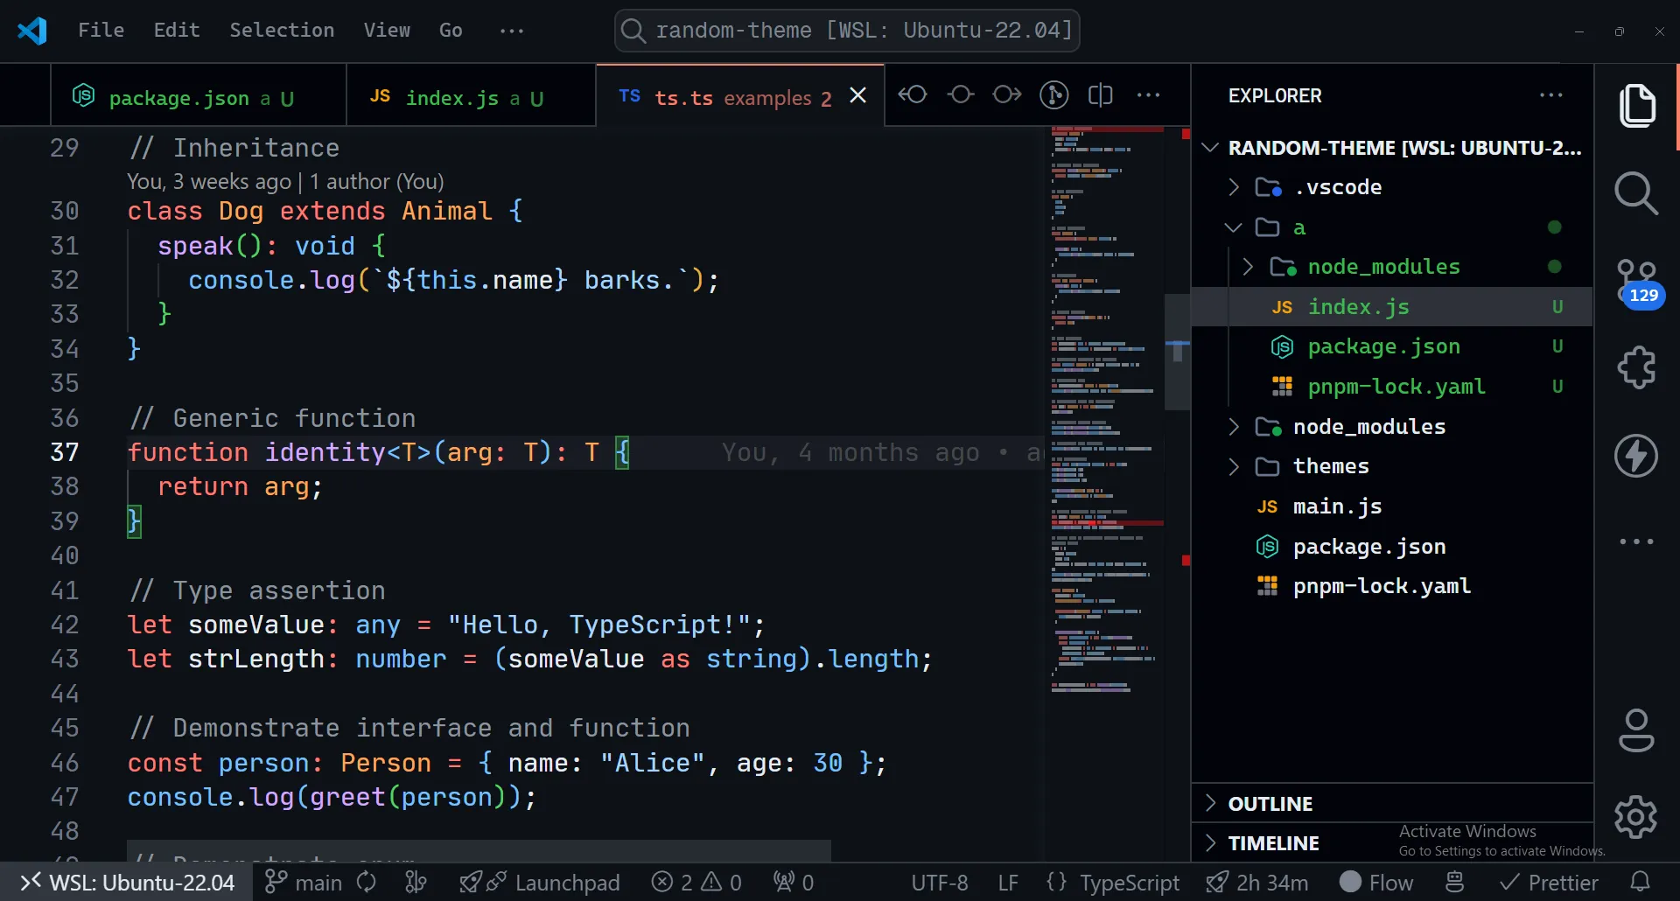This screenshot has width=1680, height=901.
Task: Open the Manage gear menu
Action: click(1636, 817)
